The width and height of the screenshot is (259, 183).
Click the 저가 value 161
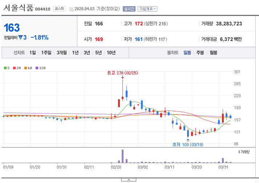point(139,39)
